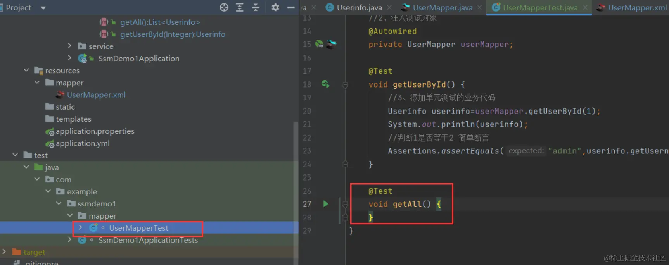Open the Project view dropdown arrow

[43, 8]
